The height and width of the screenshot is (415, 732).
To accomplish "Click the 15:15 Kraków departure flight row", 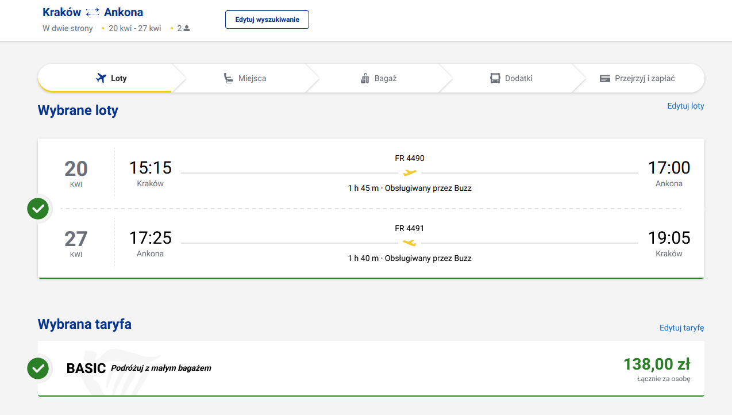I will click(x=371, y=173).
